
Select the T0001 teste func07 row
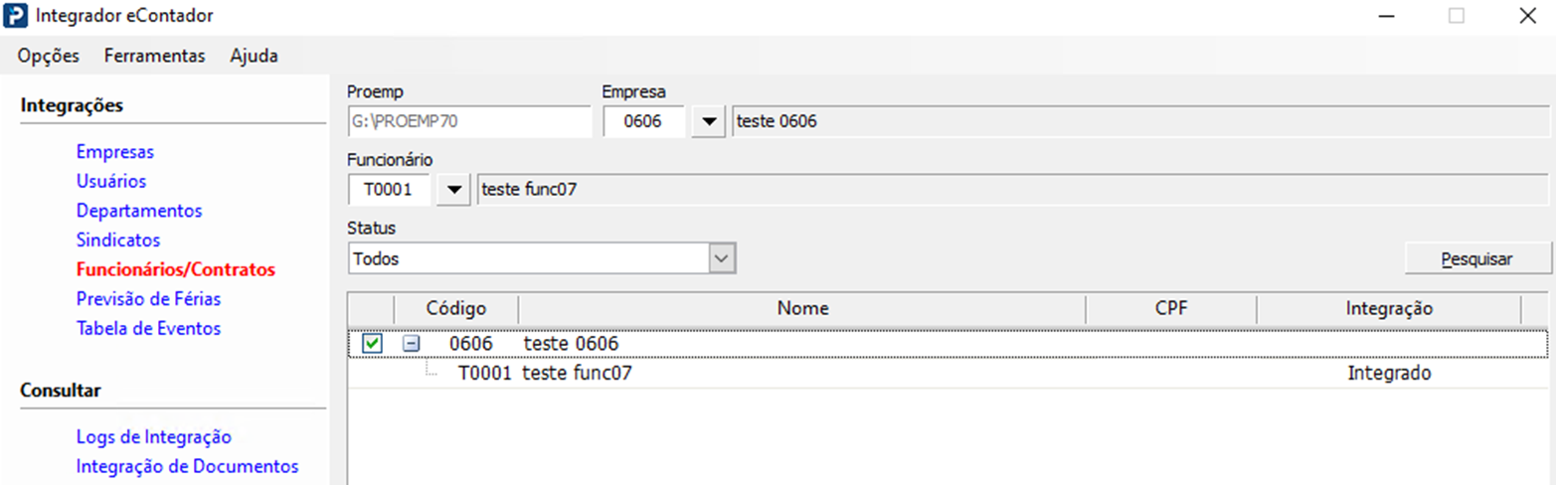(577, 374)
